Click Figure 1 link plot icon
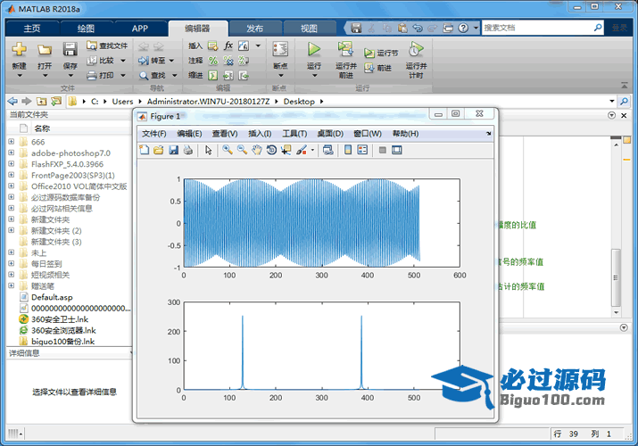The width and height of the screenshot is (638, 446). 328,150
